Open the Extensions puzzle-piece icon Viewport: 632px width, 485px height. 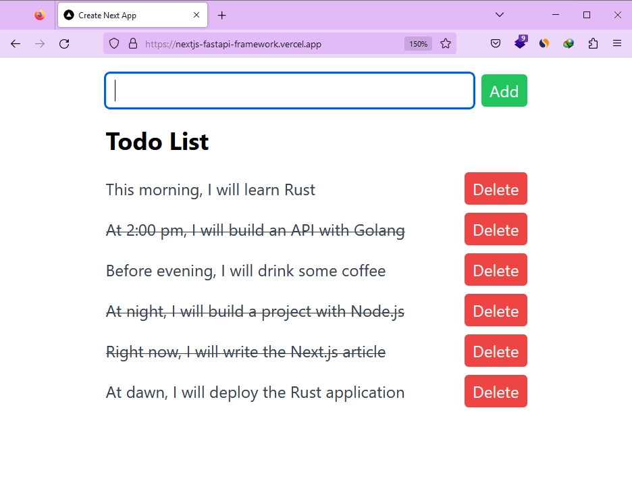[593, 43]
